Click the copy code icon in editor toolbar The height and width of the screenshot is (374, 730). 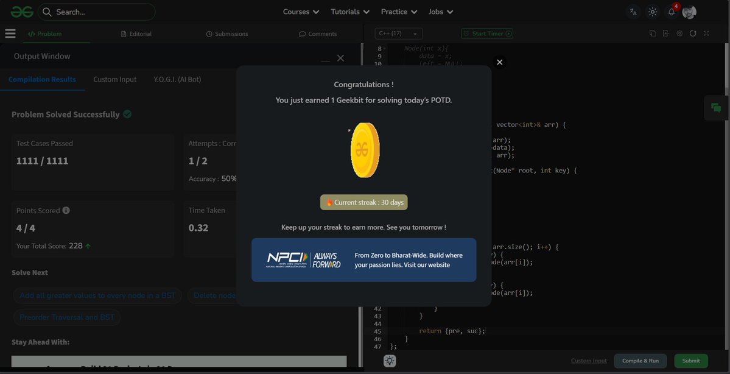pos(652,33)
